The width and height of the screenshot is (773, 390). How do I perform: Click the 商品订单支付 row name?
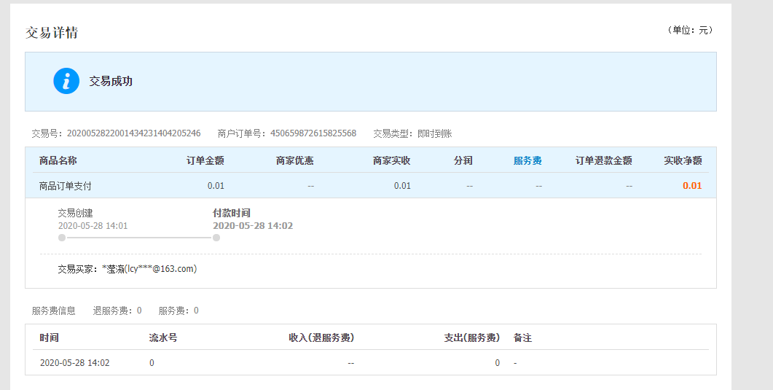coord(66,186)
